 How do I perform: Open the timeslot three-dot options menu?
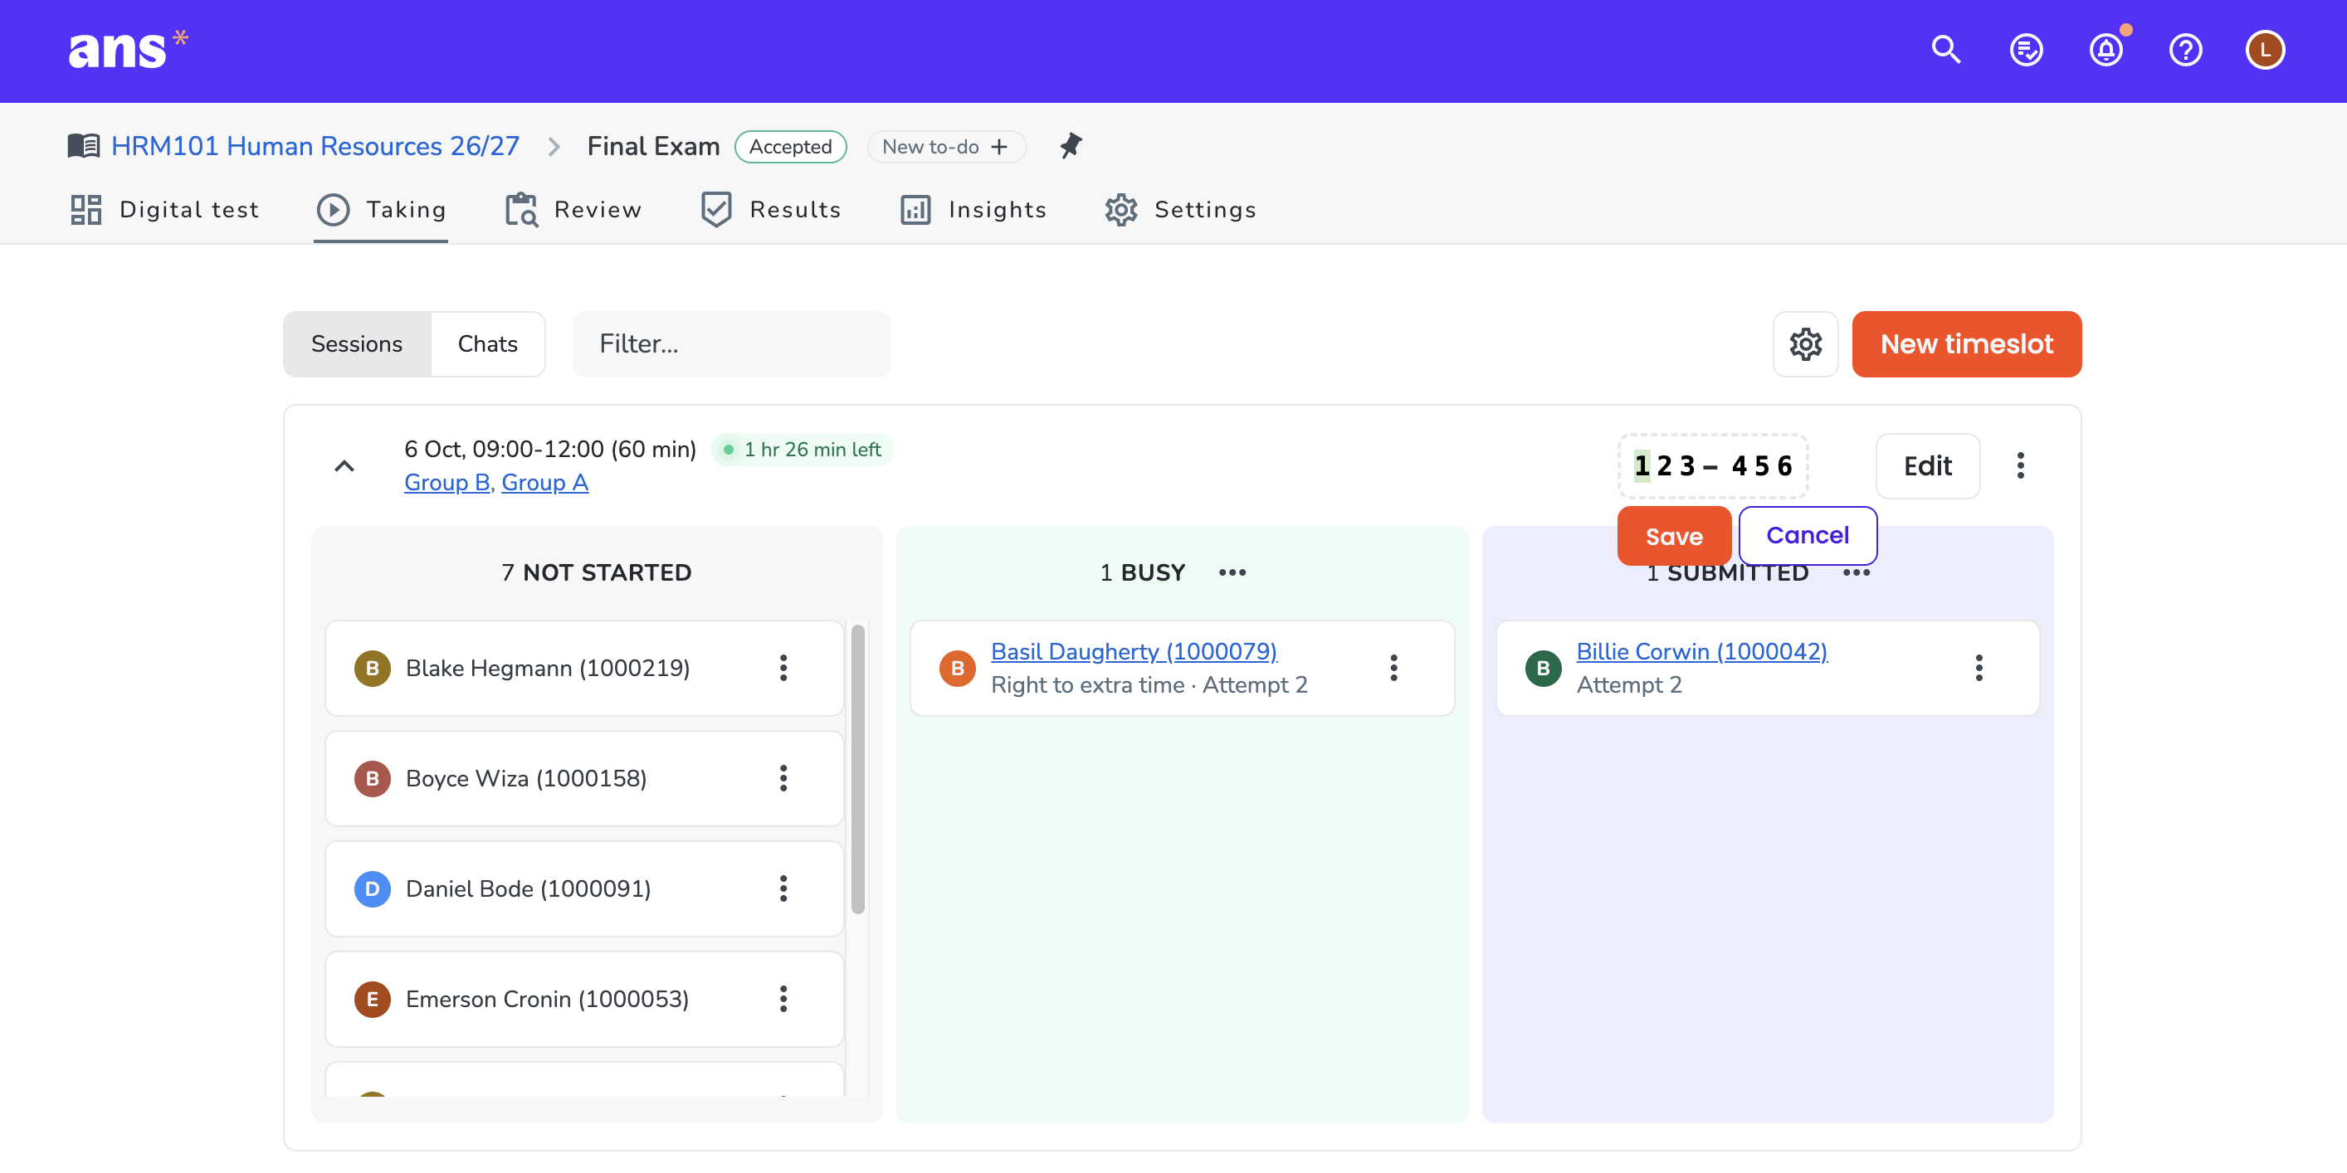(x=2020, y=465)
